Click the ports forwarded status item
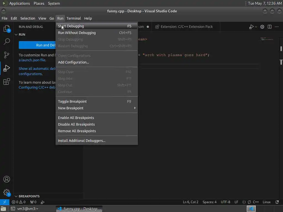Viewport: 283px width, 212px height. (x=33, y=202)
